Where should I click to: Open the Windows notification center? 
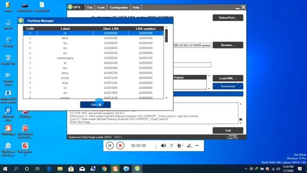(300, 169)
